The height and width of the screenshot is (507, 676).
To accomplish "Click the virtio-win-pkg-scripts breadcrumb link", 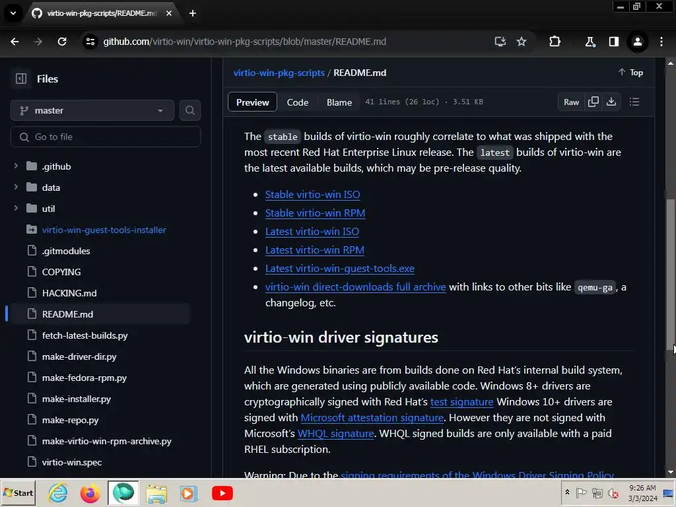I will [279, 73].
